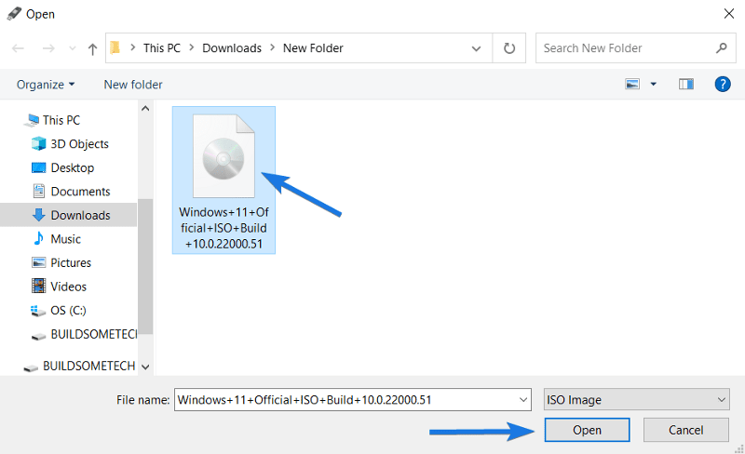Change the view using view icon
Viewport: 745px width, 454px height.
[632, 84]
